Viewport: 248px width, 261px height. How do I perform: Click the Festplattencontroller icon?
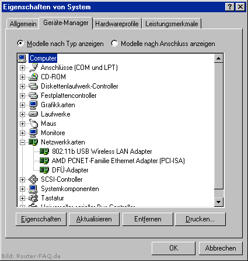click(33, 96)
